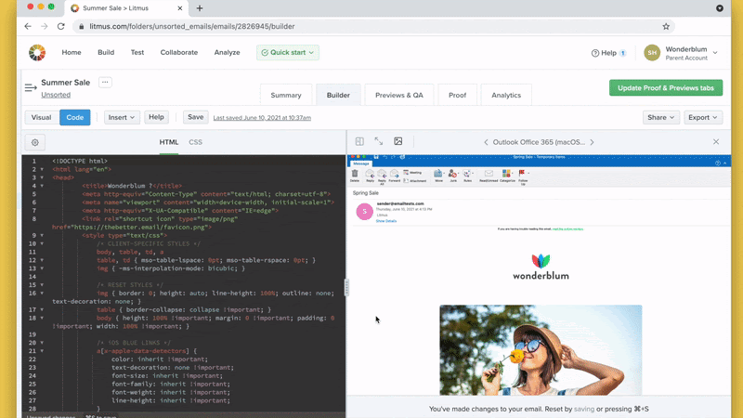The width and height of the screenshot is (743, 418).
Task: Open the Export dropdown
Action: pos(703,118)
